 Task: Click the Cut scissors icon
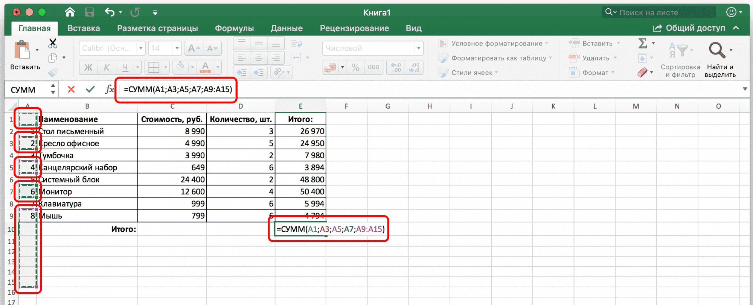coord(53,43)
